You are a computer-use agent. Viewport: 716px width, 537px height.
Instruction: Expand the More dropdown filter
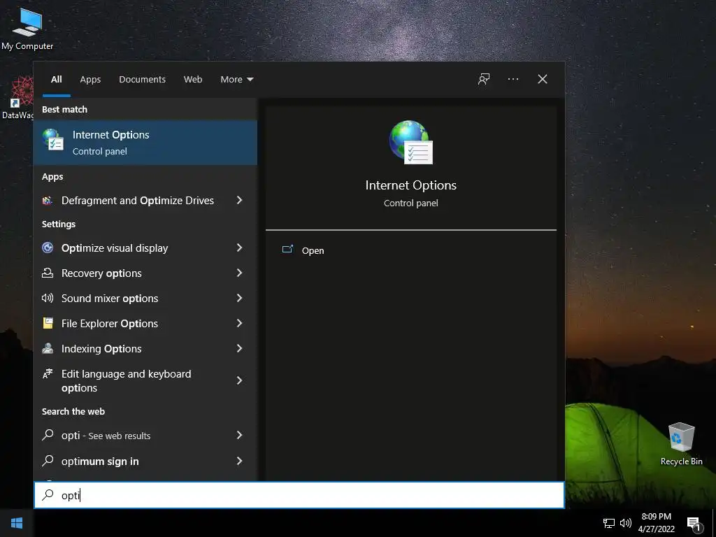coord(236,79)
